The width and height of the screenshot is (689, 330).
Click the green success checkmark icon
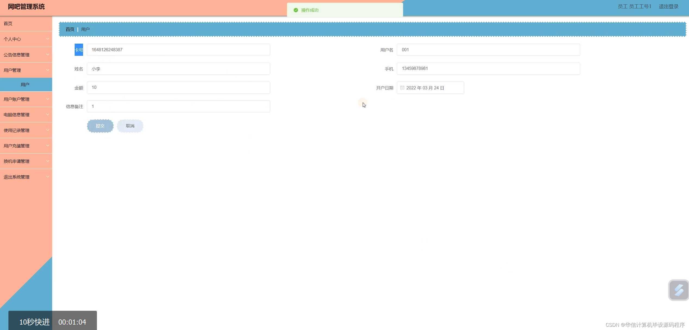click(x=296, y=10)
